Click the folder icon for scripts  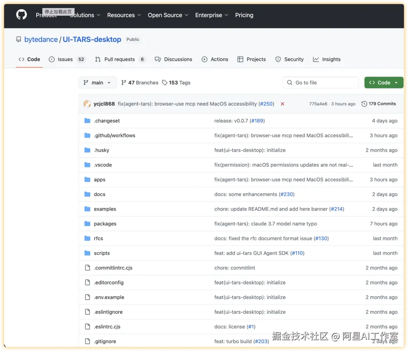point(87,253)
